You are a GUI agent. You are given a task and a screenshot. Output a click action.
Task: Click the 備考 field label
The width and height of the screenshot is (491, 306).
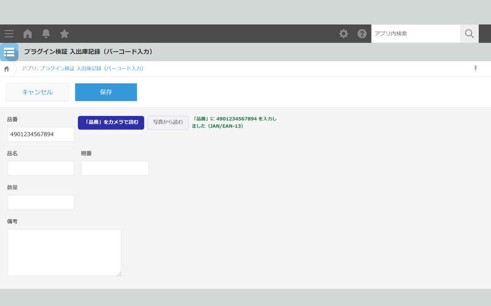click(x=12, y=221)
